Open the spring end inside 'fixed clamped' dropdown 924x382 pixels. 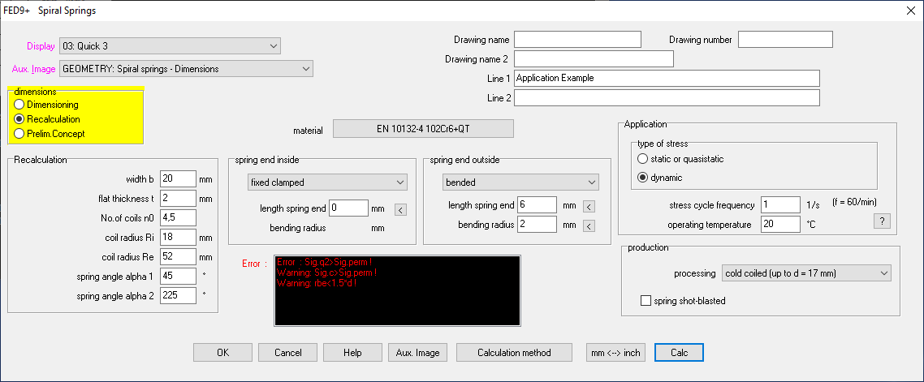[327, 182]
